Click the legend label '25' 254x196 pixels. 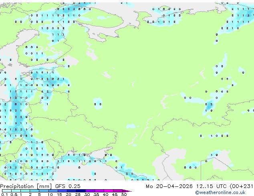[x=78, y=194]
